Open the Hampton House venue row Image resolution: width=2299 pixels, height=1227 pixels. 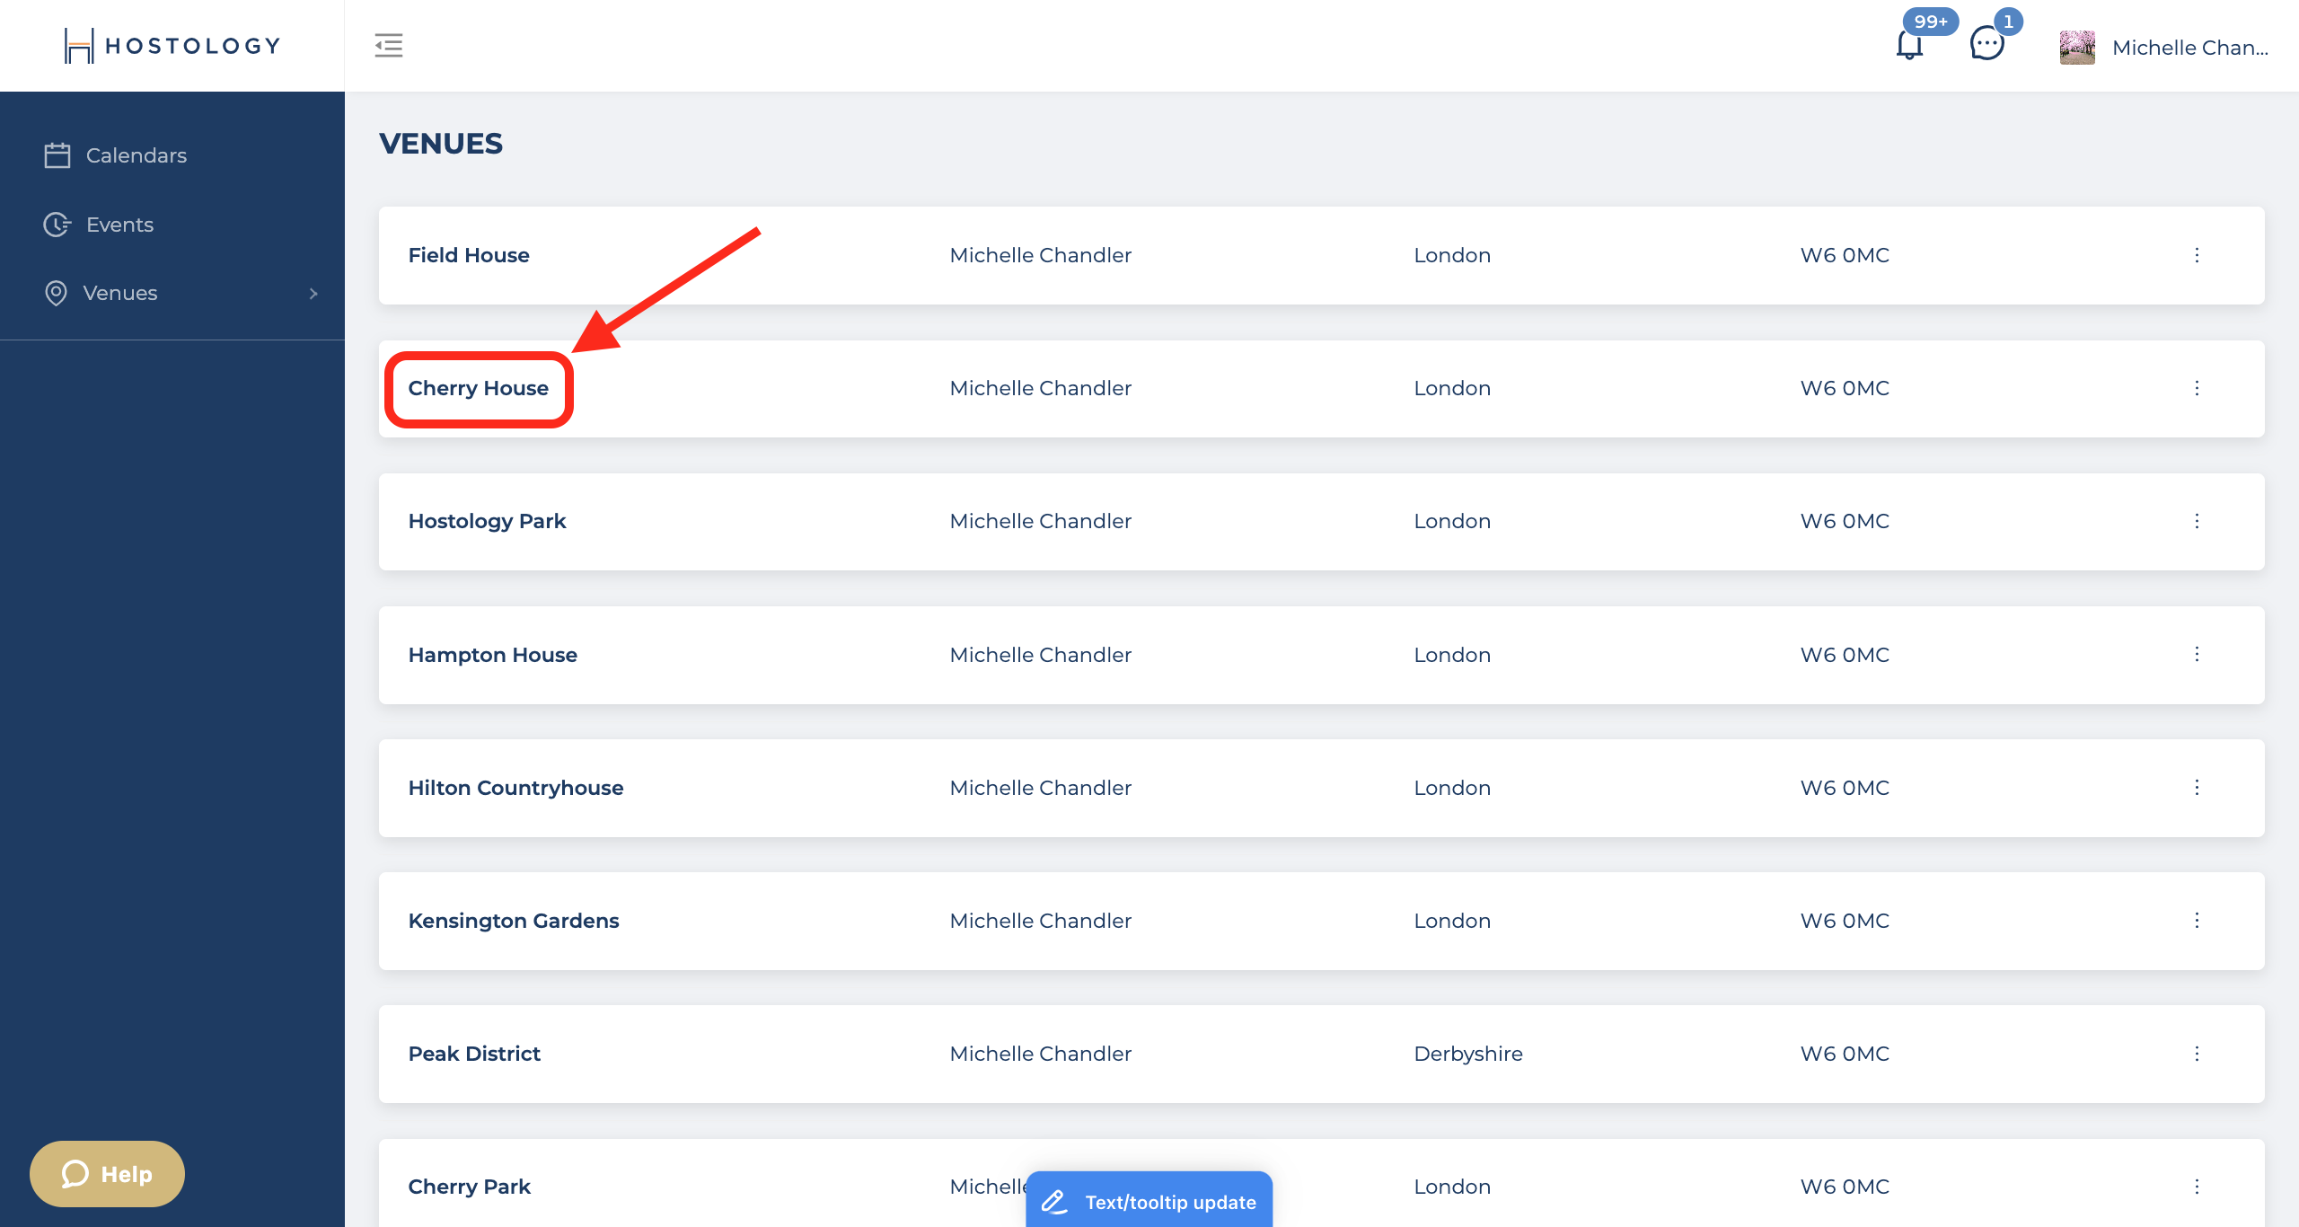pyautogui.click(x=492, y=655)
